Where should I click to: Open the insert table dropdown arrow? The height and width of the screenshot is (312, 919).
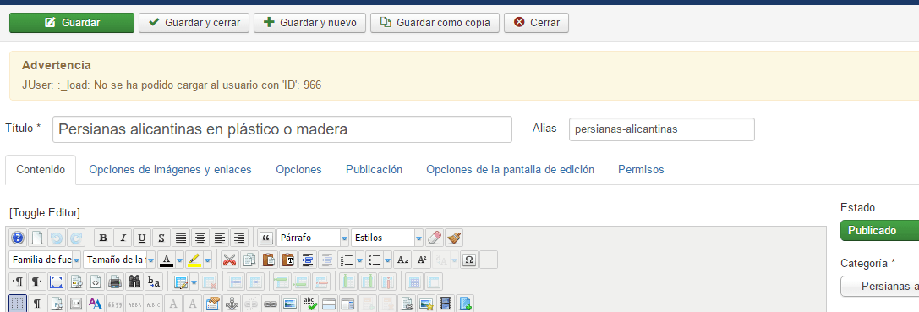[x=194, y=282]
